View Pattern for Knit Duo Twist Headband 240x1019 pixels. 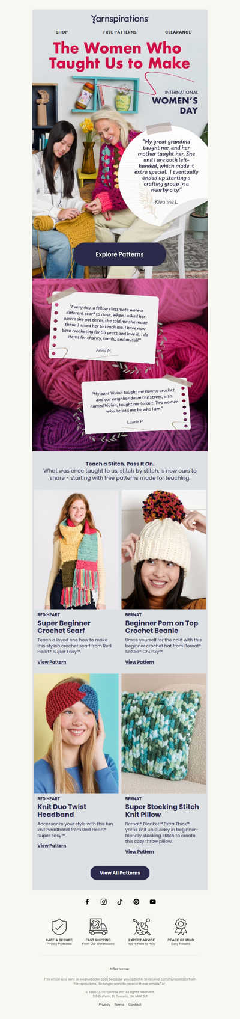point(52,845)
